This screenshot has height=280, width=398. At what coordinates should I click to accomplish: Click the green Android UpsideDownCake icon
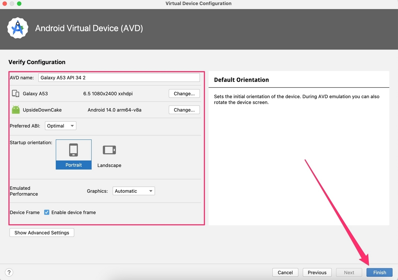[16, 110]
